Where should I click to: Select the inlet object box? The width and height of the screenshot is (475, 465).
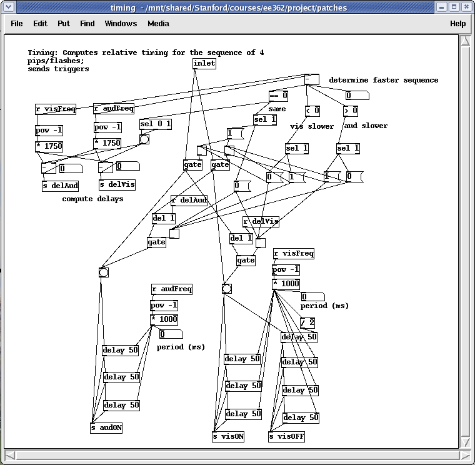point(204,64)
